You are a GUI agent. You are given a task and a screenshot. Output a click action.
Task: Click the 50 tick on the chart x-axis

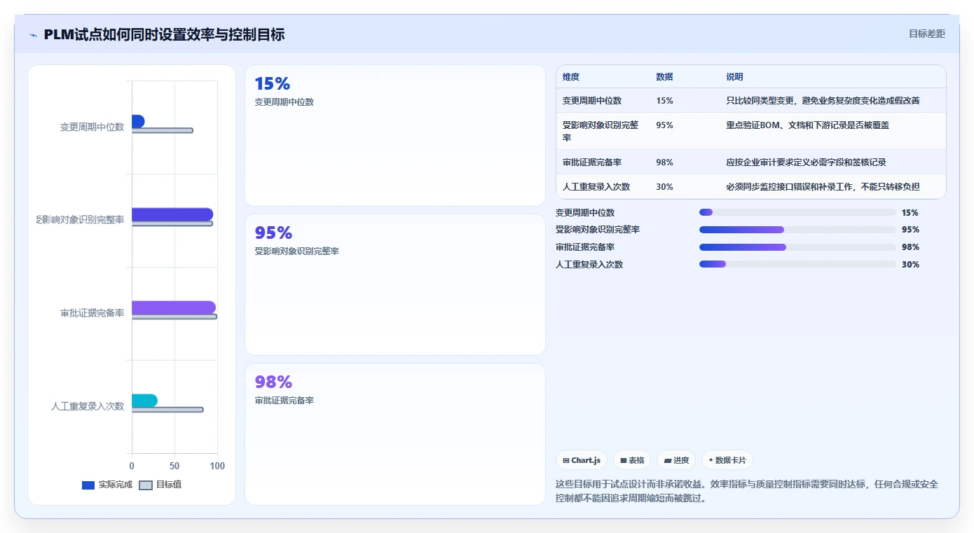click(174, 466)
